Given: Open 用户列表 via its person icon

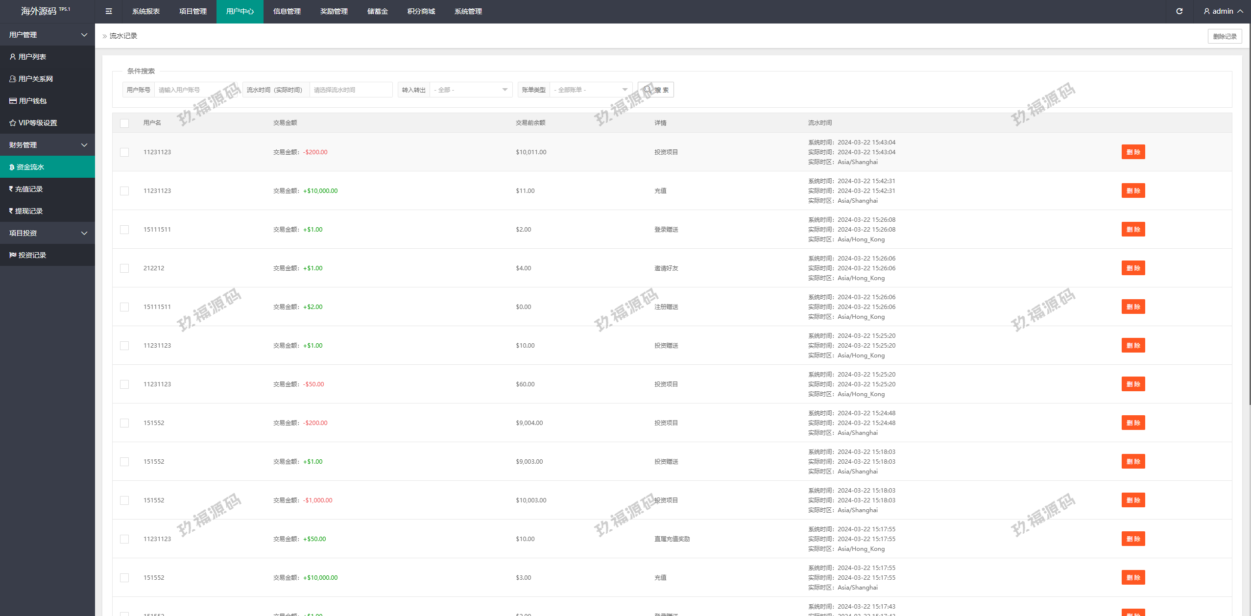Looking at the screenshot, I should pyautogui.click(x=13, y=57).
